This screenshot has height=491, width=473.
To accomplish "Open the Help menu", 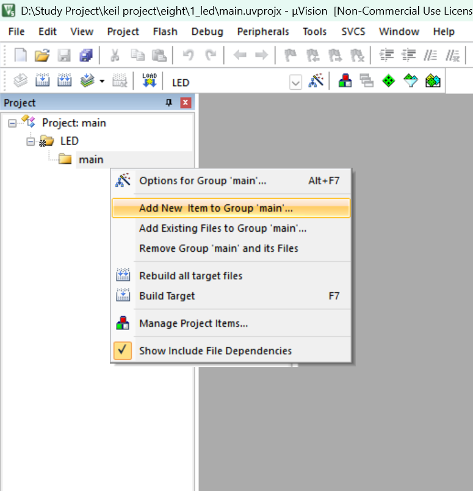I will point(444,32).
